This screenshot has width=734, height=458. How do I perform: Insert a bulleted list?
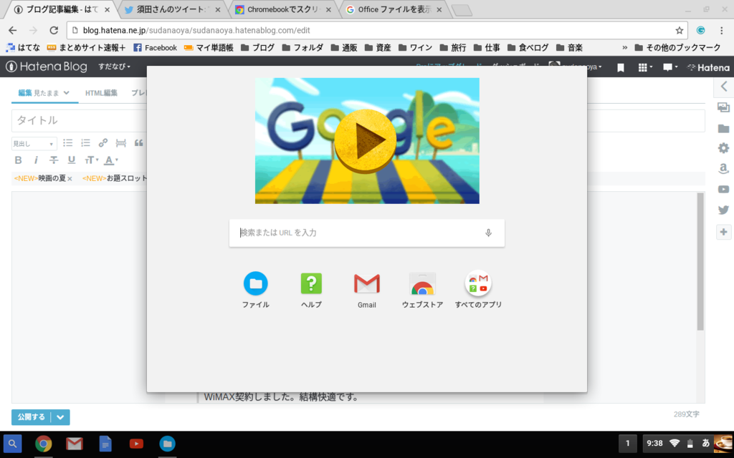68,143
